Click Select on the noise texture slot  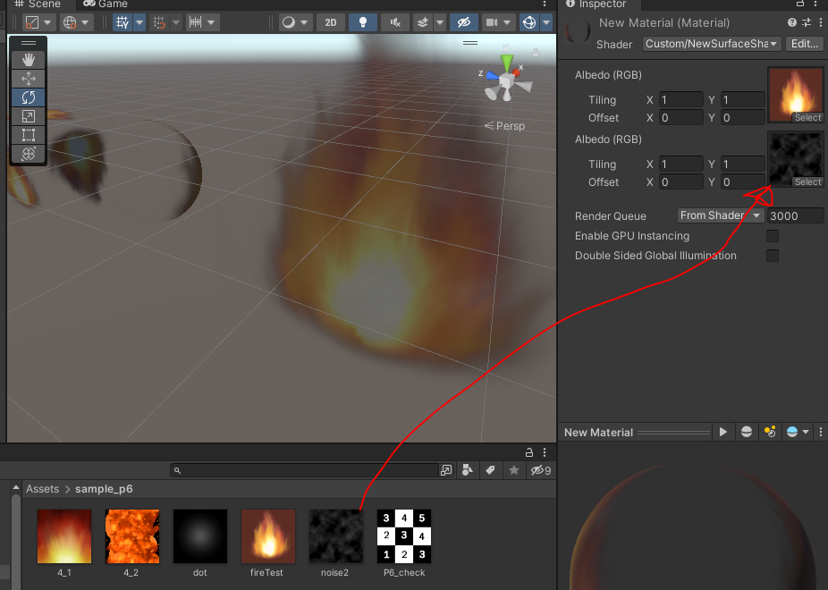808,182
